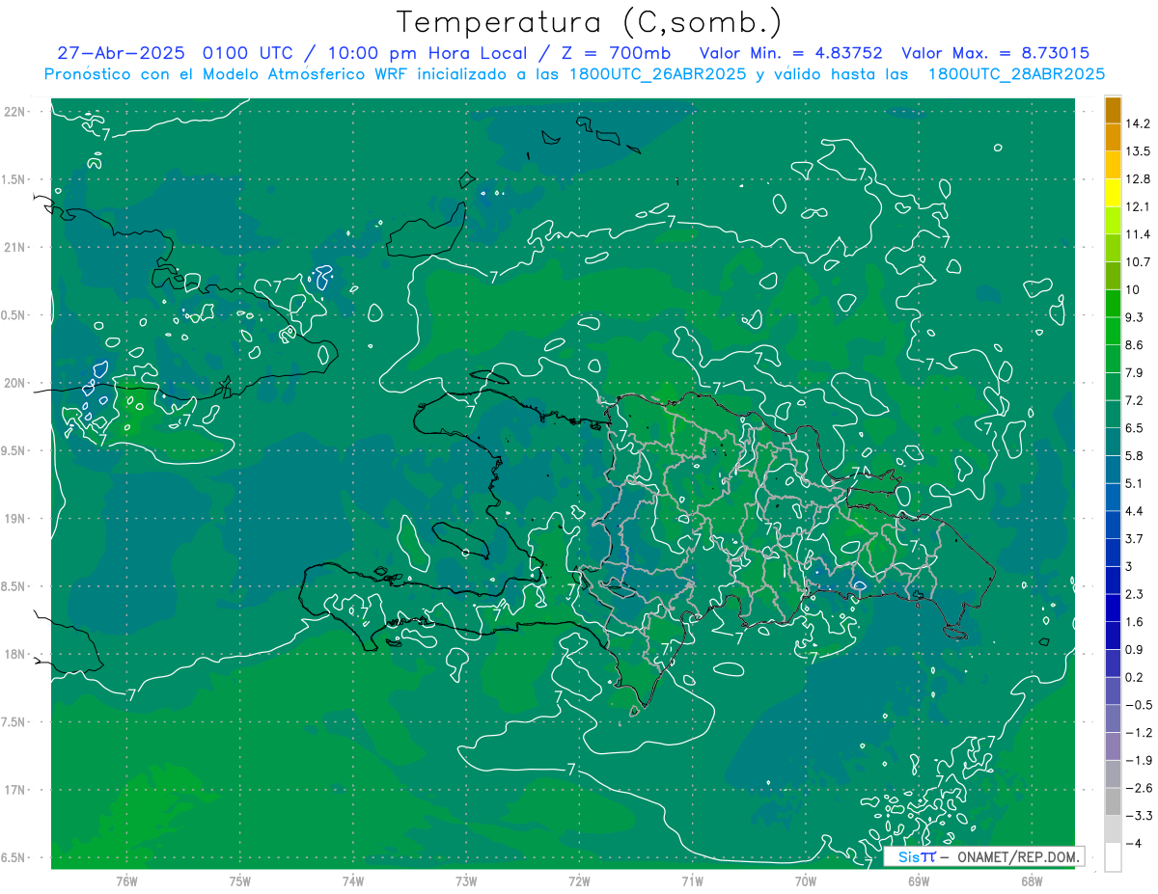This screenshot has width=1158, height=894.
Task: Click the 0.9 value on the color scale
Action: click(x=1135, y=649)
